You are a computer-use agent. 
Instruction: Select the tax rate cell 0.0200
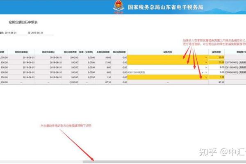[87, 72]
